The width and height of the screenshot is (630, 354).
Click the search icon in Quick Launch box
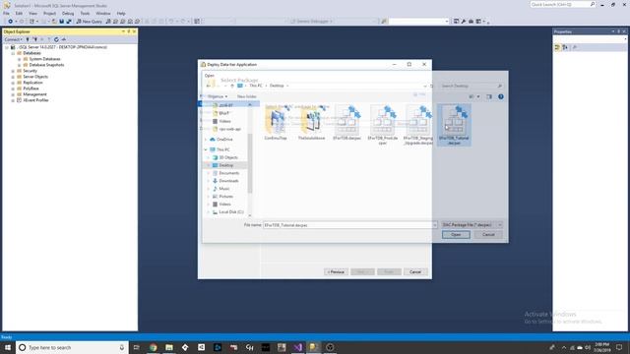click(x=593, y=4)
